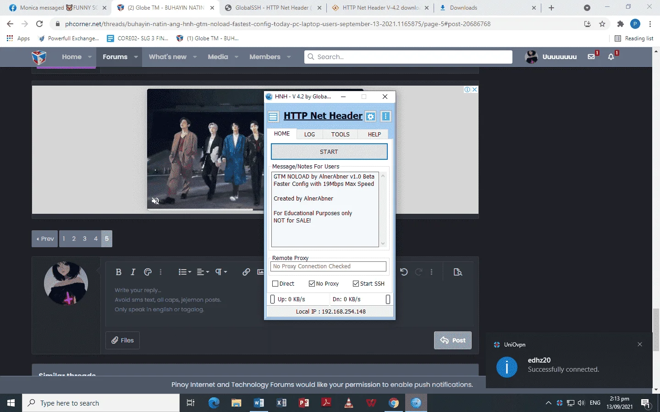660x412 pixels.
Task: Undo icon in reply editor
Action: [x=404, y=272]
